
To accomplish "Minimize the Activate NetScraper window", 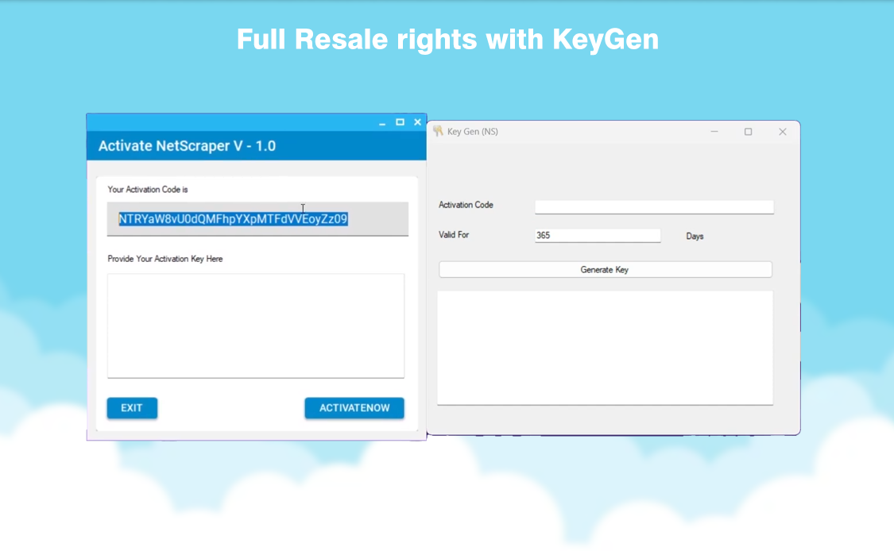I will (x=382, y=122).
